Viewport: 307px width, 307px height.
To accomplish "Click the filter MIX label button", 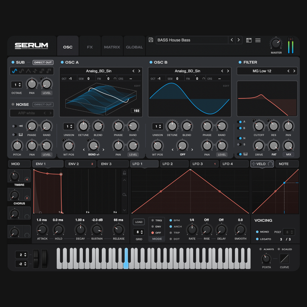I will (289, 155).
